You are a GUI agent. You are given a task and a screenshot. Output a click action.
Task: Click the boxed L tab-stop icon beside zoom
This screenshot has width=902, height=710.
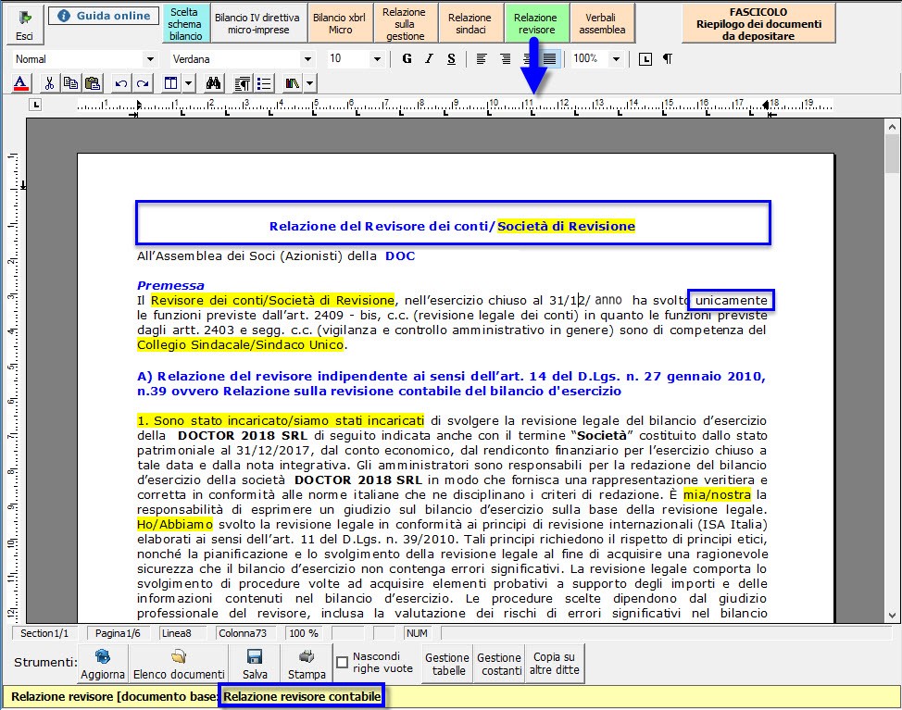[645, 58]
